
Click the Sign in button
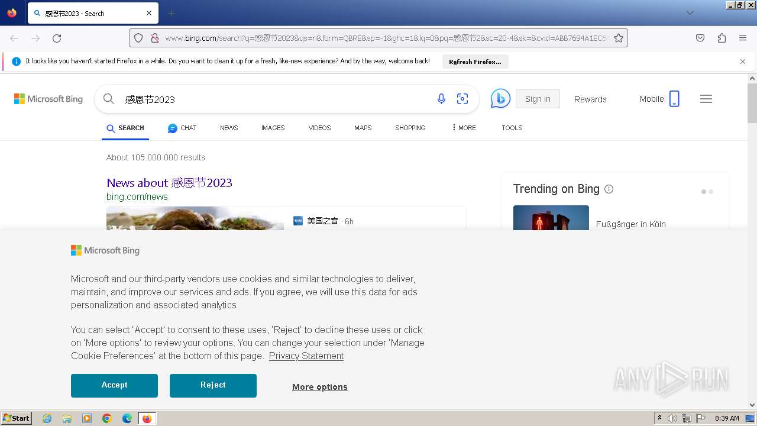[538, 99]
